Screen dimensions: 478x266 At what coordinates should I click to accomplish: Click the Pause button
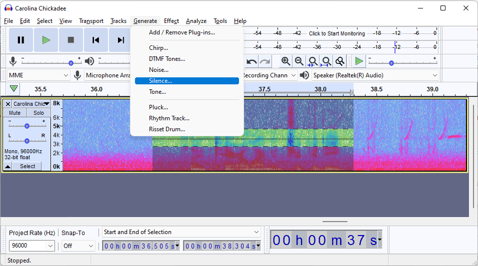[x=20, y=40]
